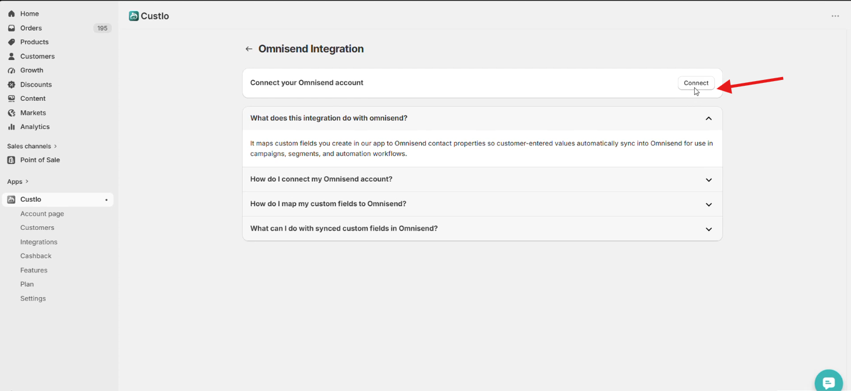Expand 'How do I map my custom fields' chevron

tap(708, 204)
